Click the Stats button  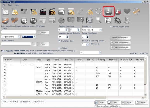click(x=100, y=103)
